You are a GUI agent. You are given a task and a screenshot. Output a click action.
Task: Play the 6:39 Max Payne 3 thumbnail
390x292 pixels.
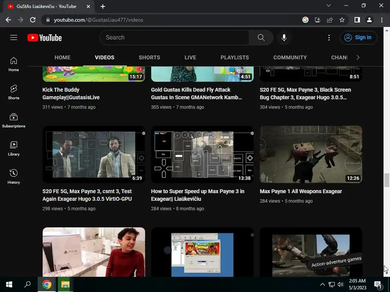point(94,154)
